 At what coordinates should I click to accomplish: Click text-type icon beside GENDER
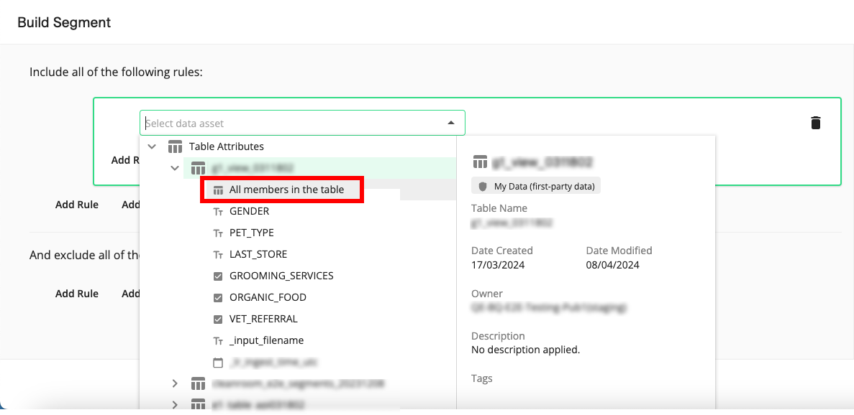coord(218,212)
